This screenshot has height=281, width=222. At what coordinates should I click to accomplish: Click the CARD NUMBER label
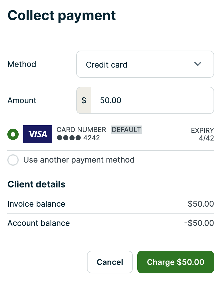click(x=81, y=130)
